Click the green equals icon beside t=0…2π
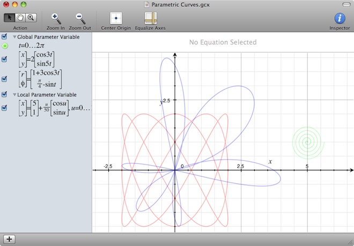The image size is (354, 246). 5,46
